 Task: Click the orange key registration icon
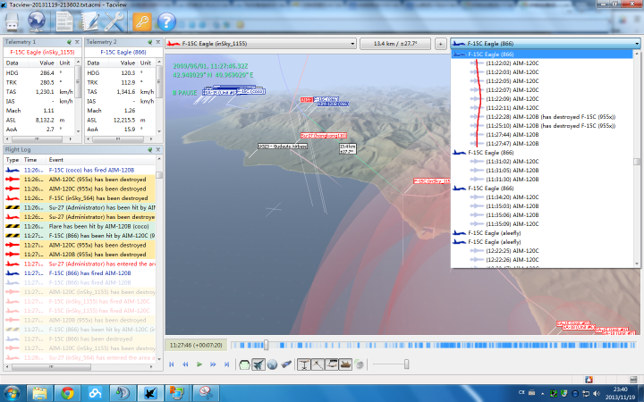click(x=141, y=20)
